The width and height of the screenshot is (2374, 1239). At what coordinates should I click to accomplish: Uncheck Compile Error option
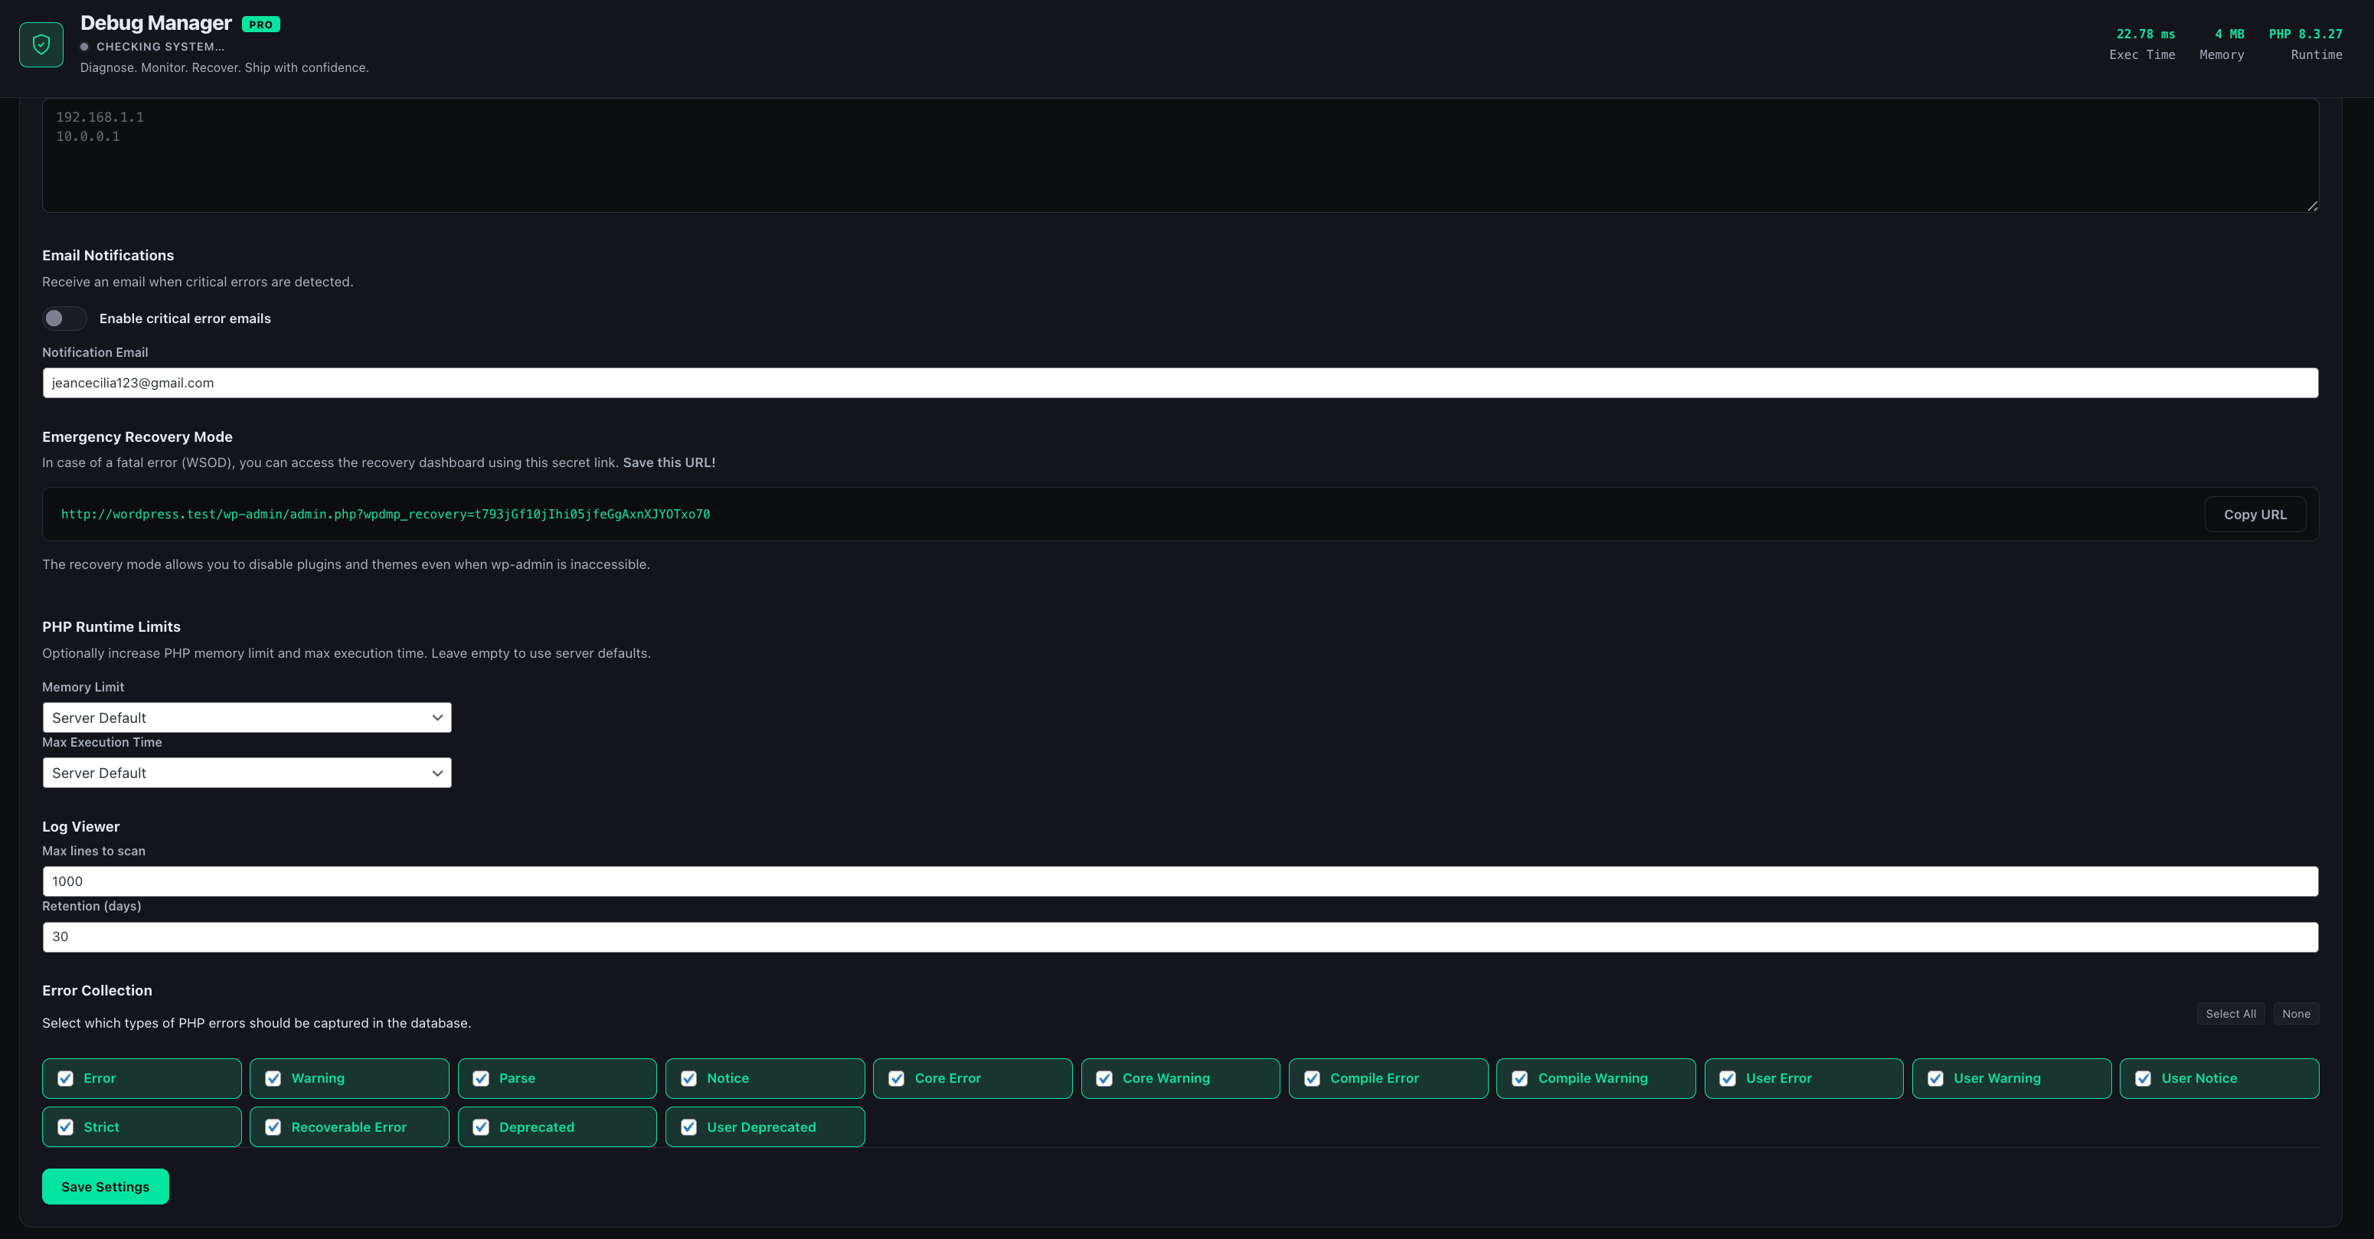coord(1313,1079)
